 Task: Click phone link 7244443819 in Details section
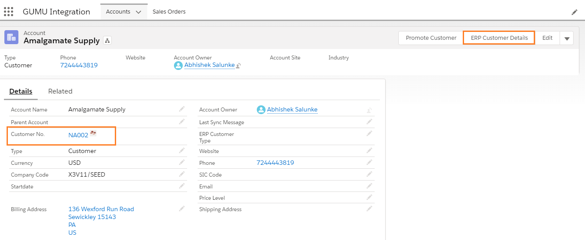coord(275,163)
